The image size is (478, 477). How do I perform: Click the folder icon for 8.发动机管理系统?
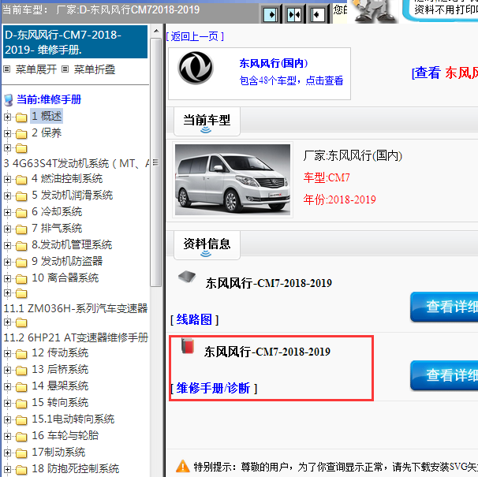coord(21,246)
